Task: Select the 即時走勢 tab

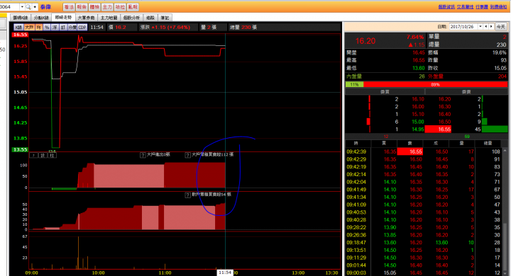Action: click(x=63, y=18)
